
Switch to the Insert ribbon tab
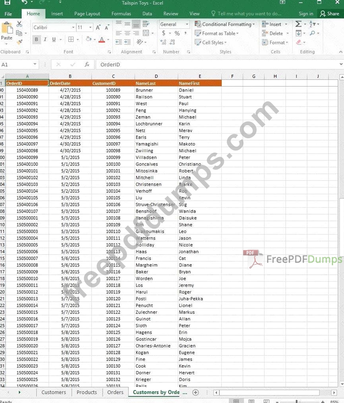coord(57,13)
